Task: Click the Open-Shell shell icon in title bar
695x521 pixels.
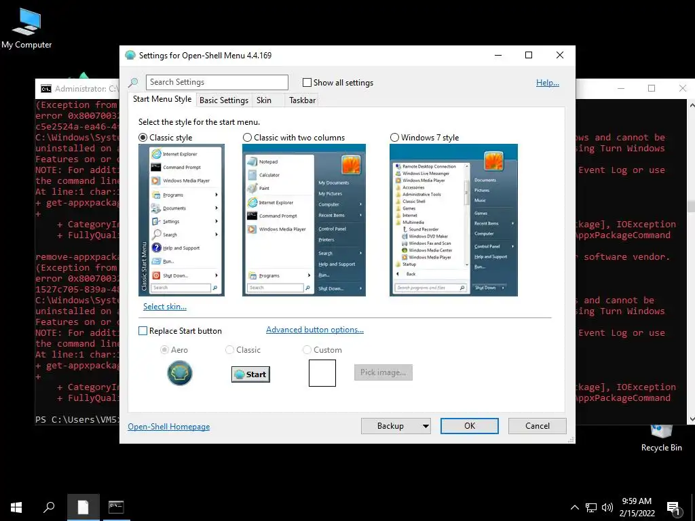Action: 130,56
